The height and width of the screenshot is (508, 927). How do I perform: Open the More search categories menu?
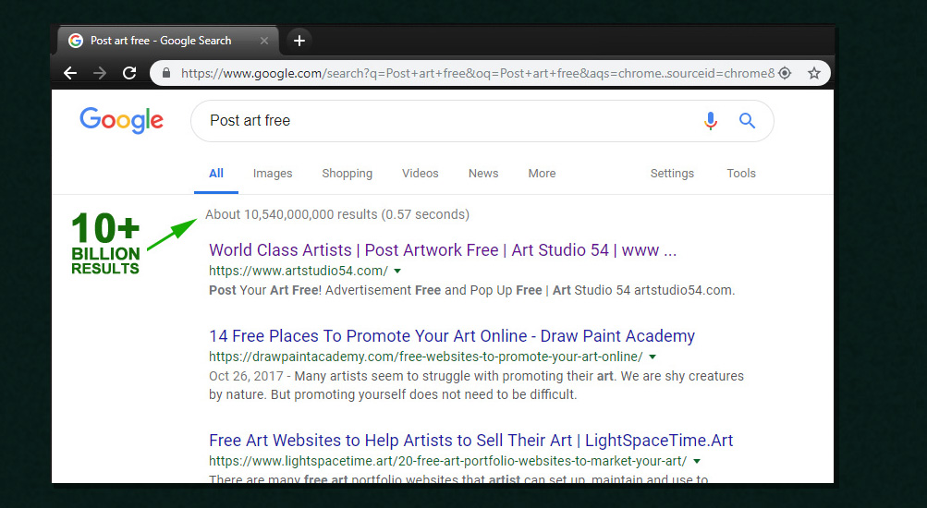pos(542,174)
